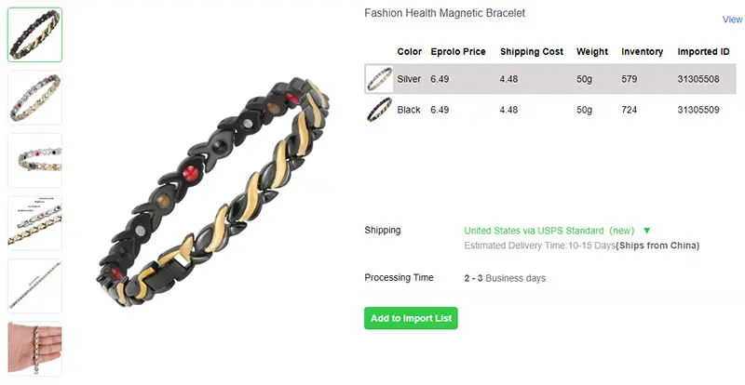
Task: Select the straight laid-out bracelet thumbnail
Action: [34, 285]
